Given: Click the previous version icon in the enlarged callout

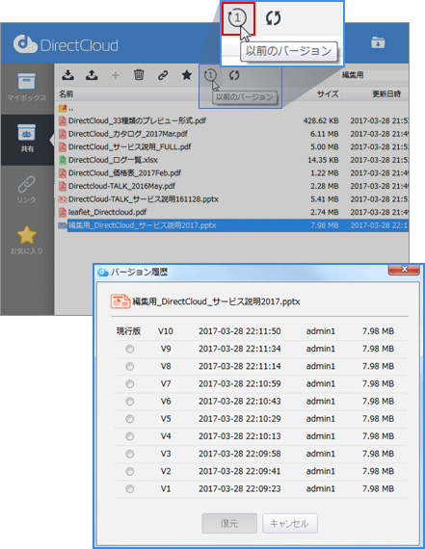Looking at the screenshot, I should 237,18.
